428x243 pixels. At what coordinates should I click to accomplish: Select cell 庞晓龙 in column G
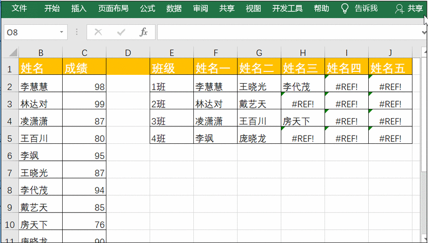pyautogui.click(x=259, y=135)
